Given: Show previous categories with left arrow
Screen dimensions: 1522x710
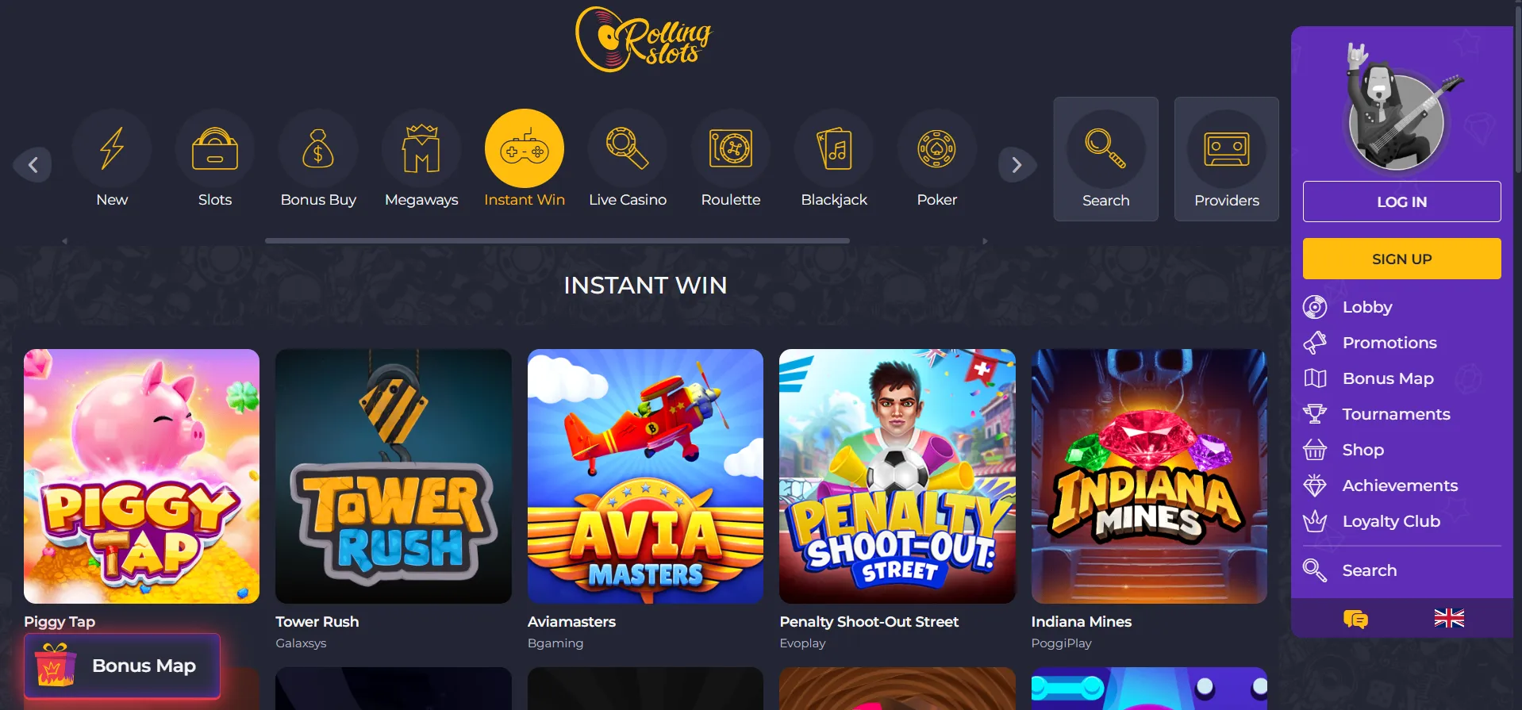Looking at the screenshot, I should pos(33,165).
